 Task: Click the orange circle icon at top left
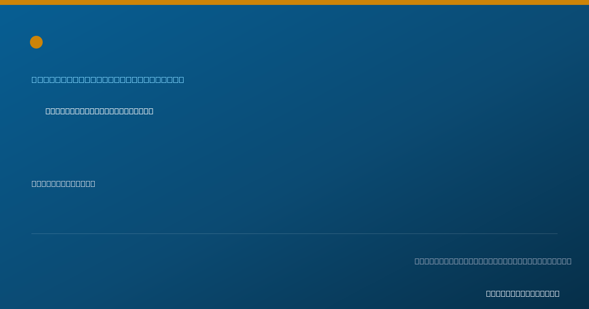[36, 42]
